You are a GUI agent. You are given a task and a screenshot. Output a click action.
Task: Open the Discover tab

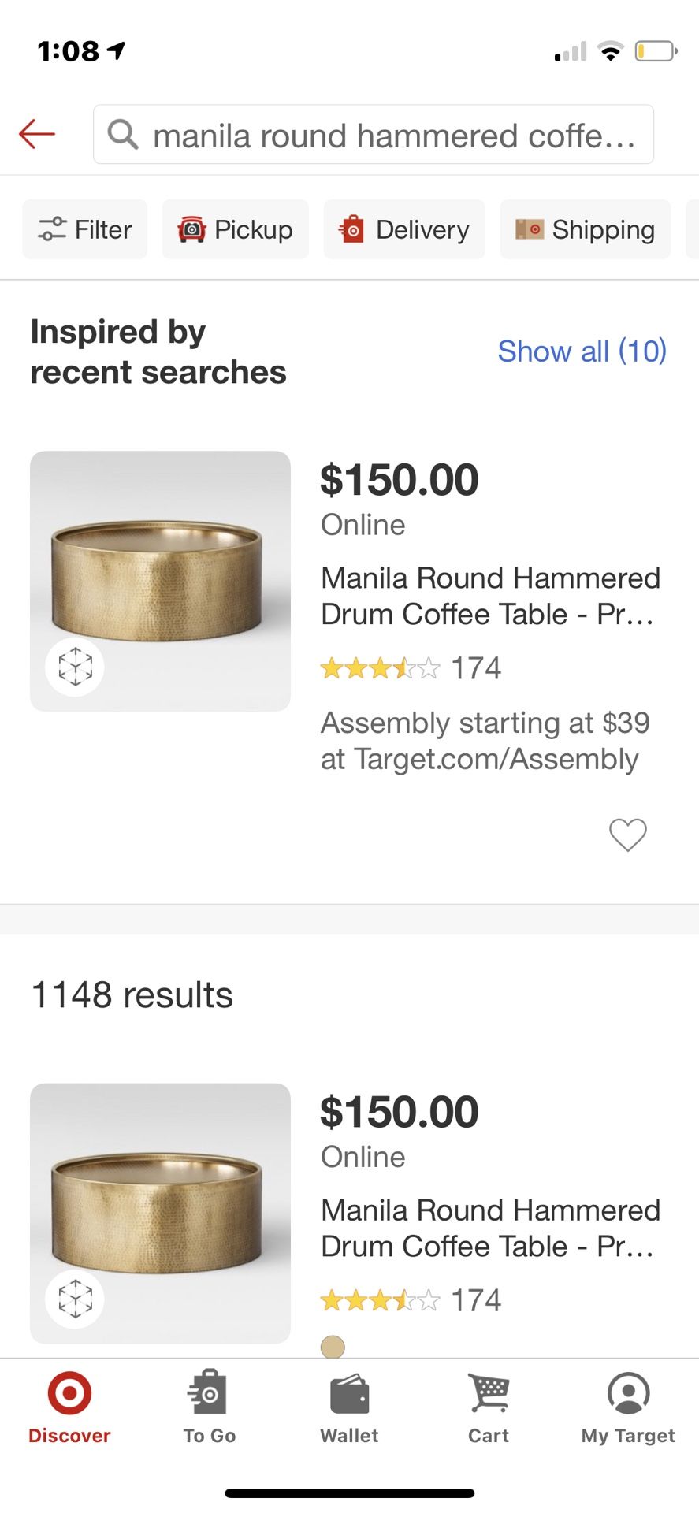pos(69,1407)
